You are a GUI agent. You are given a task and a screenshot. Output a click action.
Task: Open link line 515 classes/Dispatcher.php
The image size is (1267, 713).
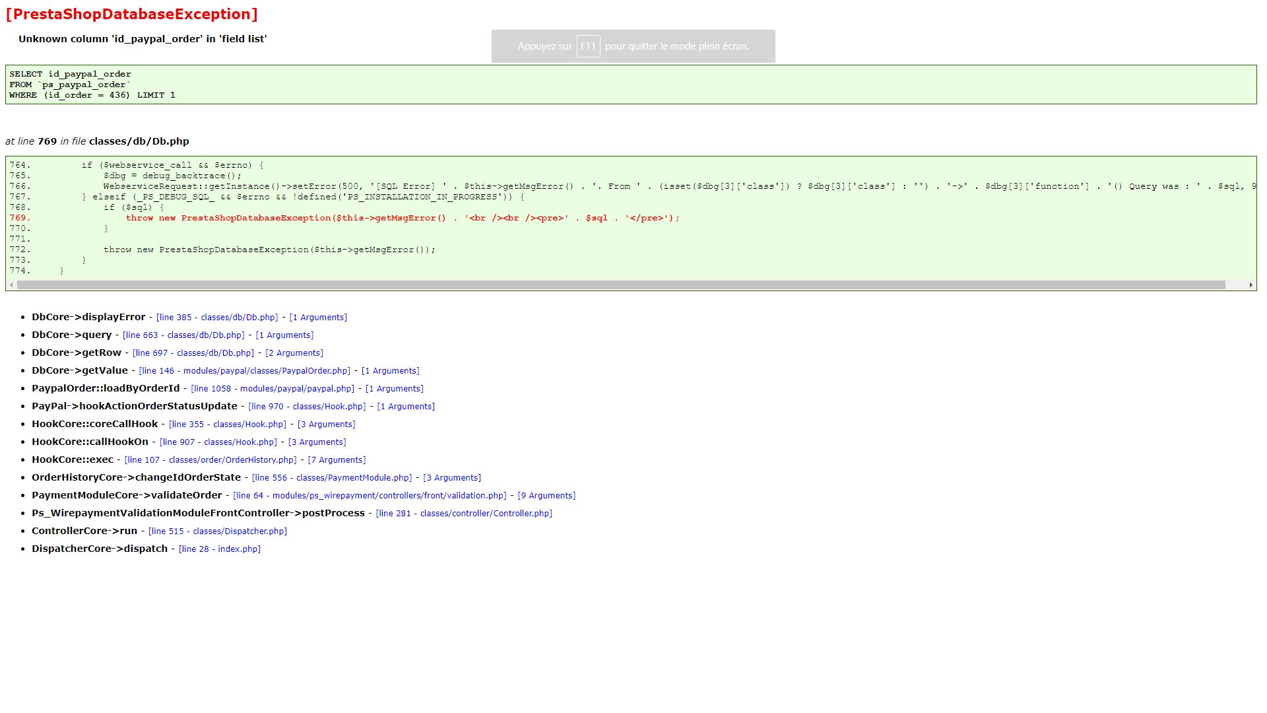pyautogui.click(x=218, y=531)
